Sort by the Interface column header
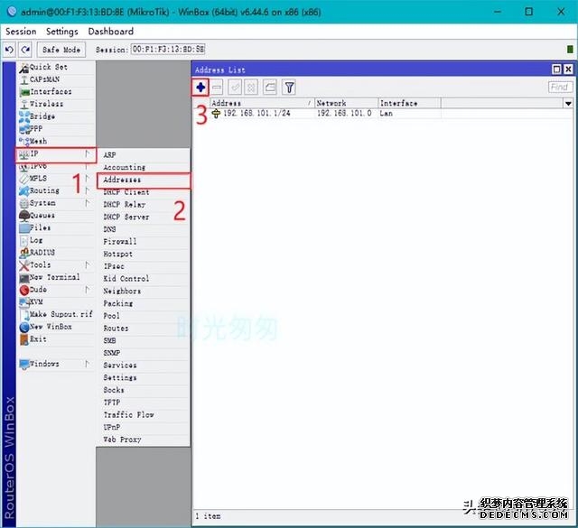Screen dimensions: 578x528 [x=409, y=104]
